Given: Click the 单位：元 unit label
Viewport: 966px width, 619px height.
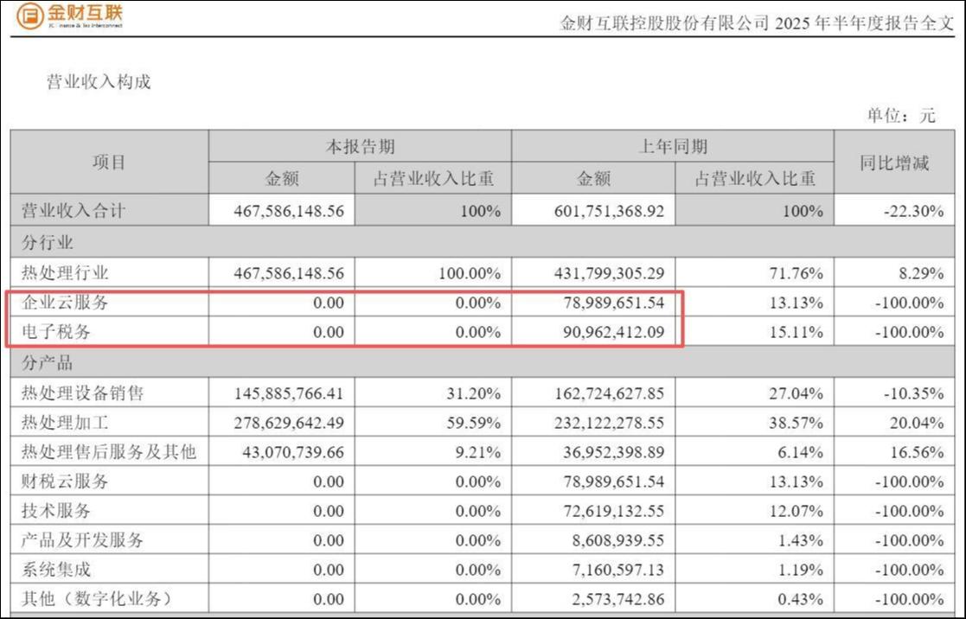Looking at the screenshot, I should click(900, 116).
